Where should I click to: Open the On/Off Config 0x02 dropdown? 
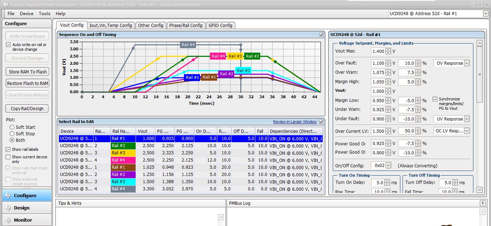[x=388, y=166]
